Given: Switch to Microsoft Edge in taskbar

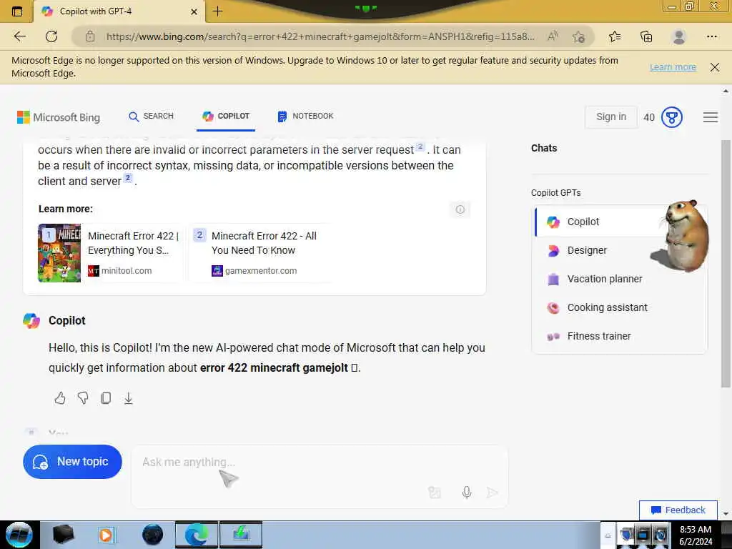Looking at the screenshot, I should [197, 535].
